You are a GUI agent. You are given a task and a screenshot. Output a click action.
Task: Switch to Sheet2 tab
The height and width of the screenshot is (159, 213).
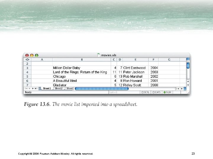59,88
